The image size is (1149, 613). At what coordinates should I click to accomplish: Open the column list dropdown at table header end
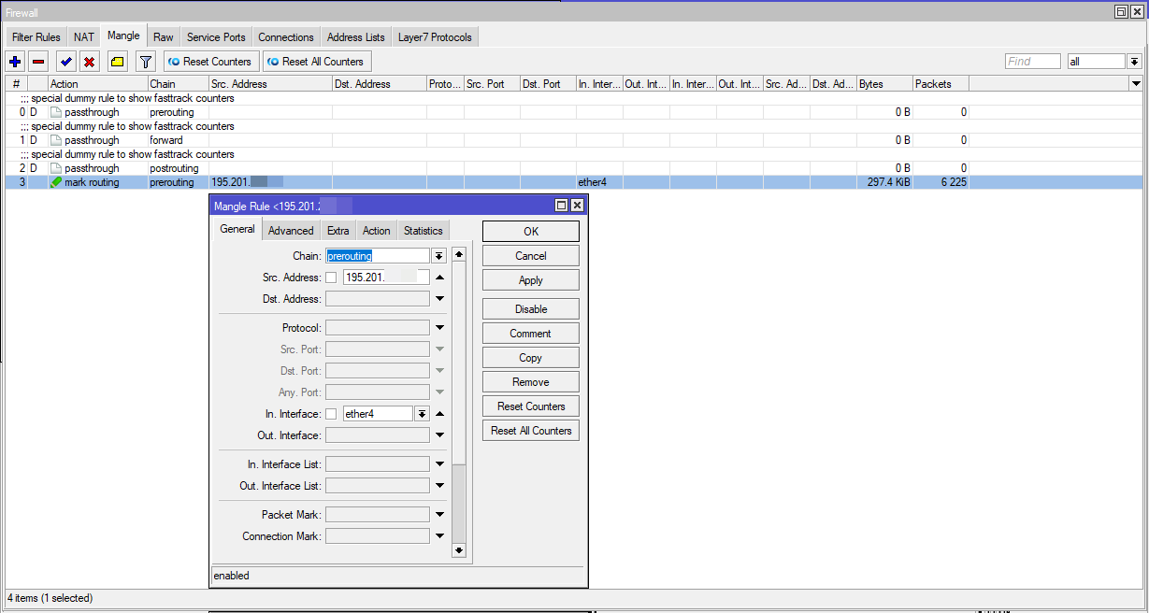point(1136,84)
